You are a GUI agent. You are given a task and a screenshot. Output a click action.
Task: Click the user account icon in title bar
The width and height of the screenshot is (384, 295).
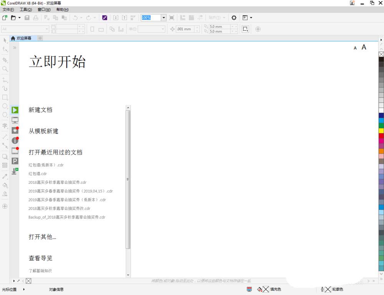click(x=352, y=3)
